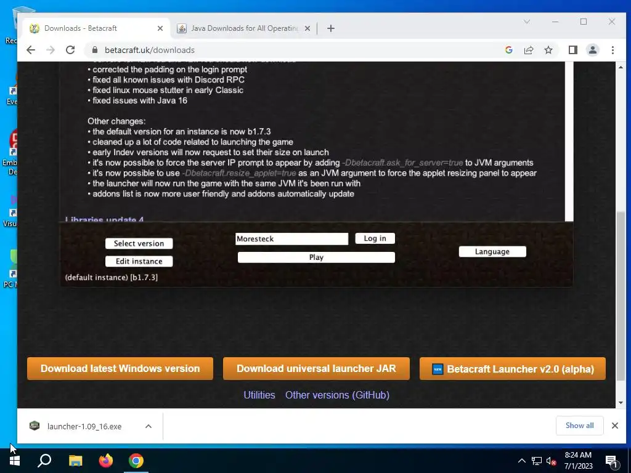Screen dimensions: 631x473
Task: Click the scrollbar up arrow
Action: click(621, 67)
